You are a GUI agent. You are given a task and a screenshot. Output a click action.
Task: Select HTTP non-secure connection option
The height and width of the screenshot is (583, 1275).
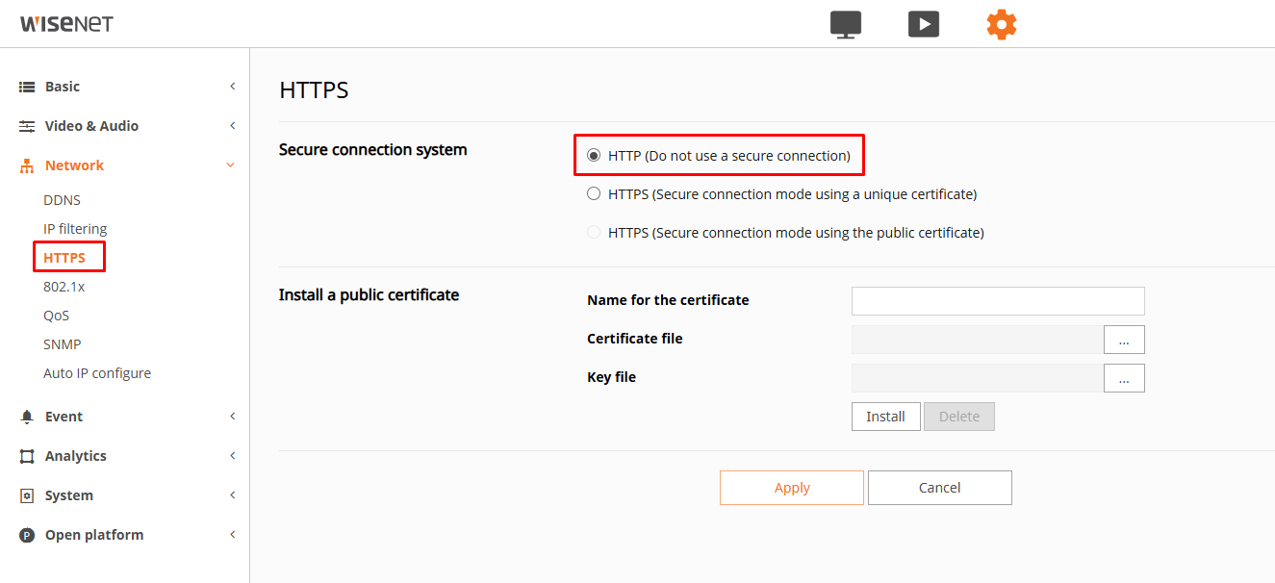tap(594, 155)
